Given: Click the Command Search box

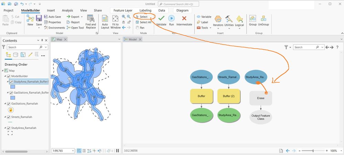Looking at the screenshot, I should coord(178,4).
